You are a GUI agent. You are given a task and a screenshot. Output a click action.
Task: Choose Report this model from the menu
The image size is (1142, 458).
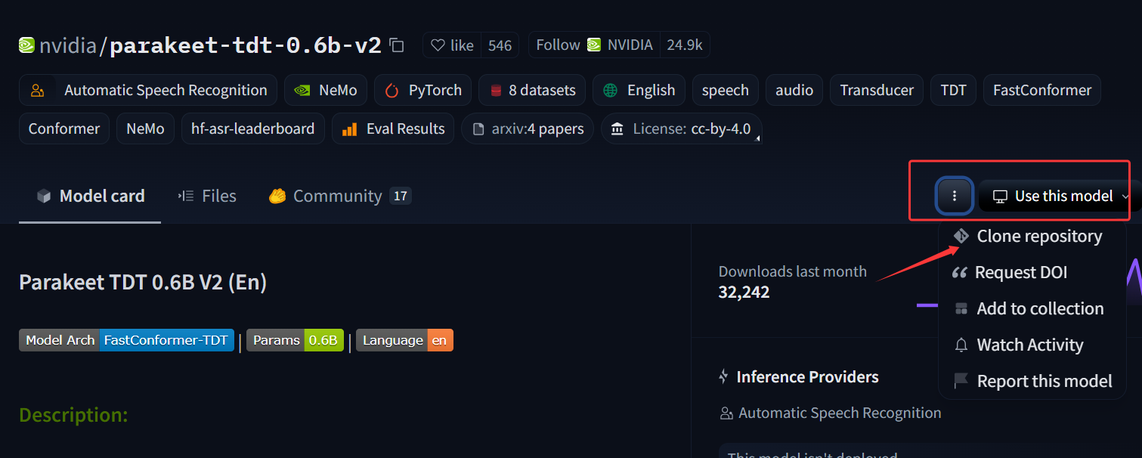point(1032,381)
